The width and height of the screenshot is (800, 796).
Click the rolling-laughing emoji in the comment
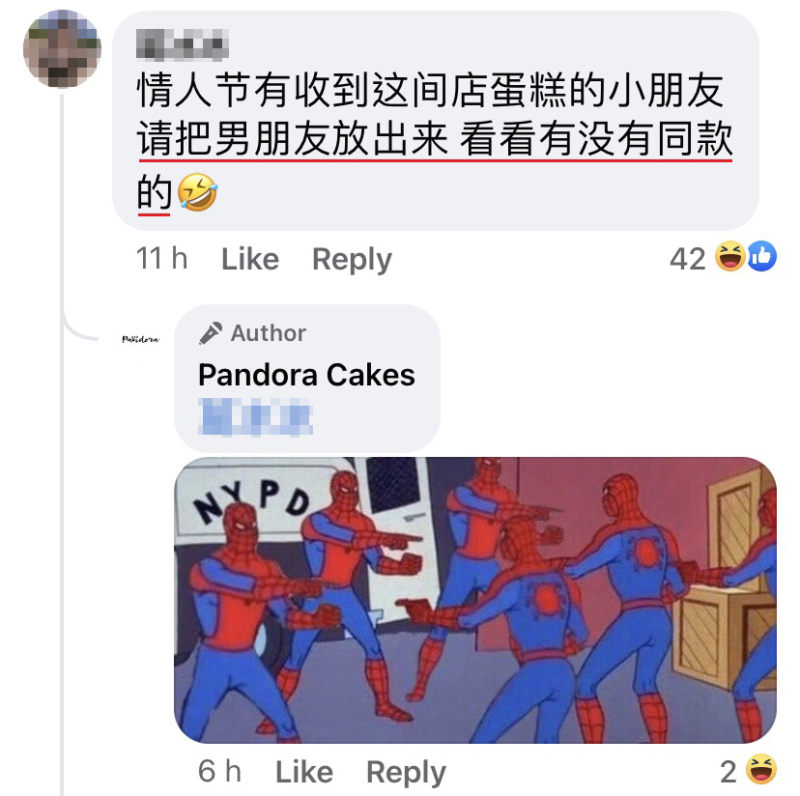(x=197, y=192)
